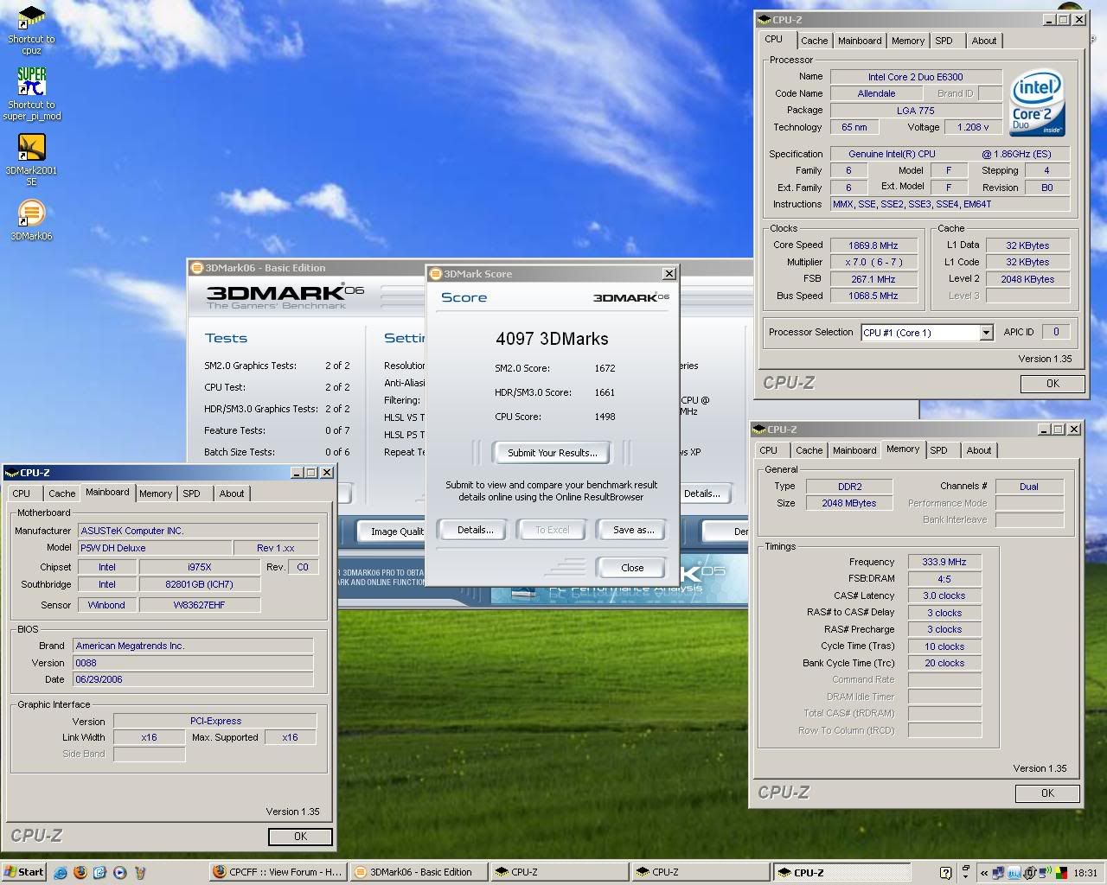Click the FSB value 267.1 MHz
Image resolution: width=1107 pixels, height=885 pixels.
point(873,279)
